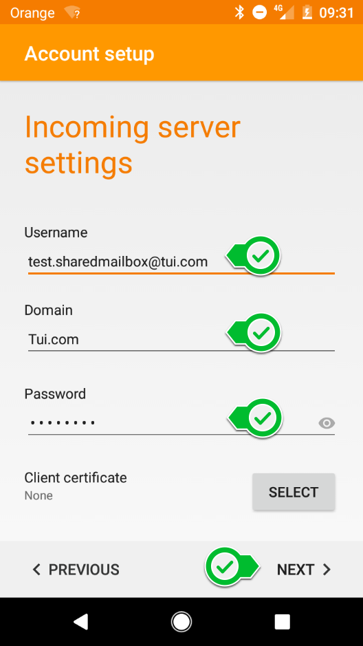Image resolution: width=363 pixels, height=646 pixels.
Task: Tap the Android home circle icon
Action: [x=181, y=622]
